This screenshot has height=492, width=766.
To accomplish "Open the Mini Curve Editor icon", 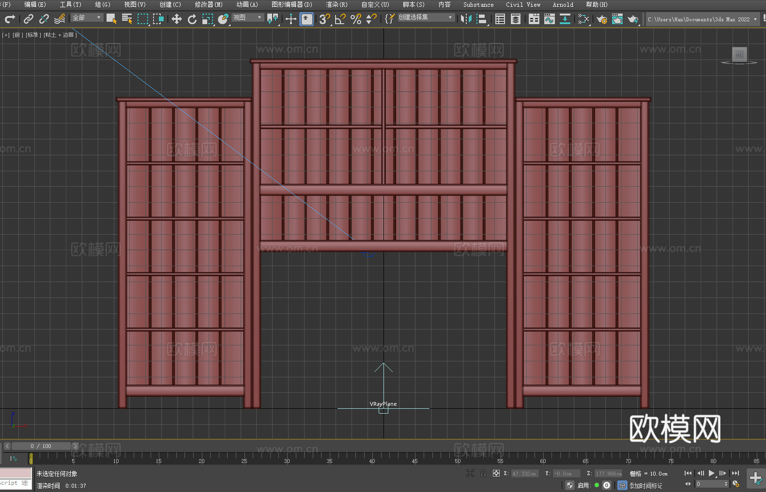I will pyautogui.click(x=14, y=458).
